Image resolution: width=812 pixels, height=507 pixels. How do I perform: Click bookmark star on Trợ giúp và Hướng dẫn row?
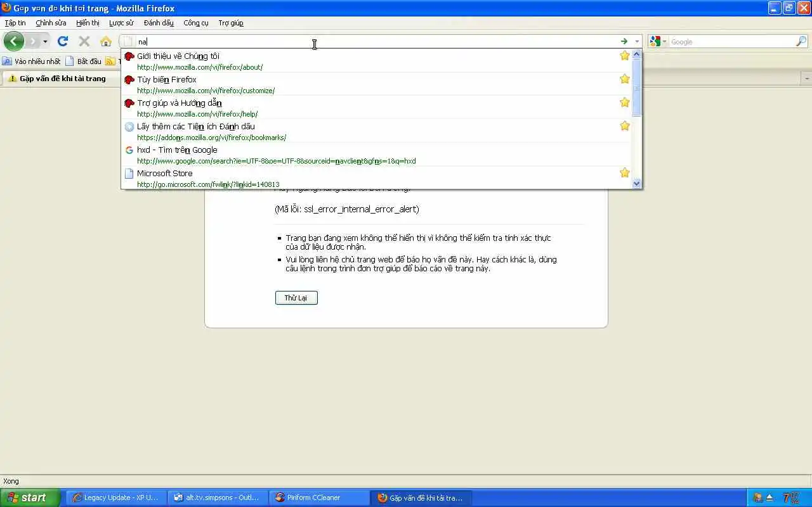(x=625, y=103)
